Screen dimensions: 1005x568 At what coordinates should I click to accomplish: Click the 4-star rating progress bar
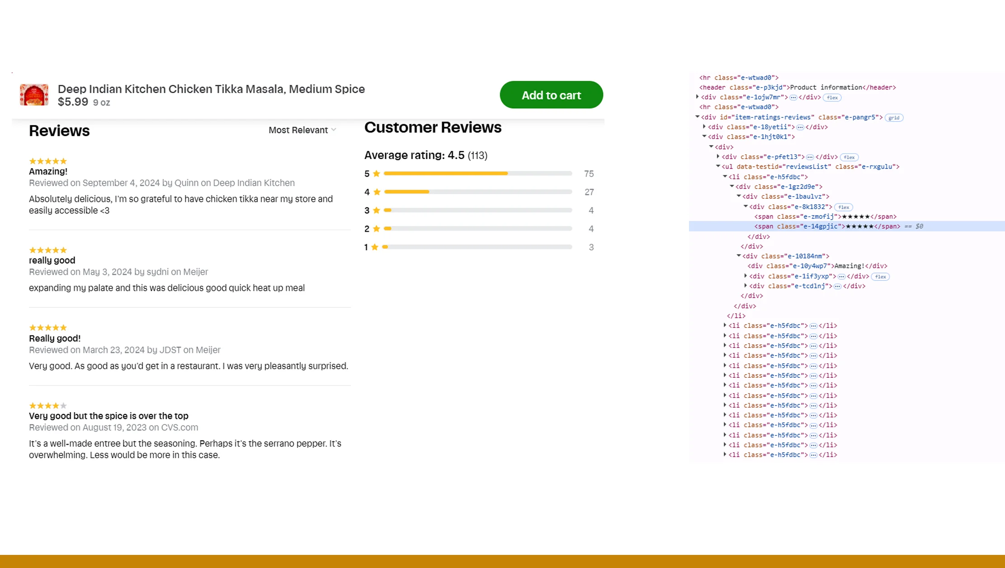pyautogui.click(x=477, y=192)
